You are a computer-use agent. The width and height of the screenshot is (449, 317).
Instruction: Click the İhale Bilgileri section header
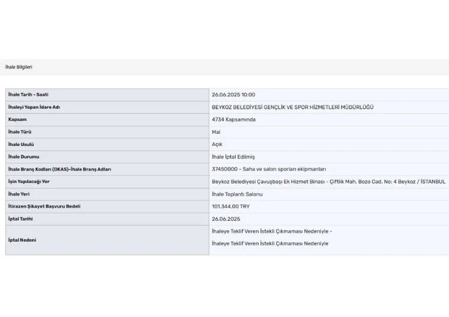[x=19, y=67]
